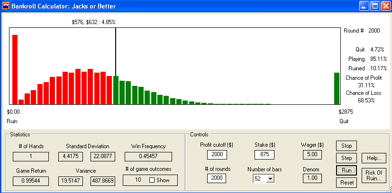The image size is (392, 193).
Task: Click the Step button
Action: tap(346, 158)
